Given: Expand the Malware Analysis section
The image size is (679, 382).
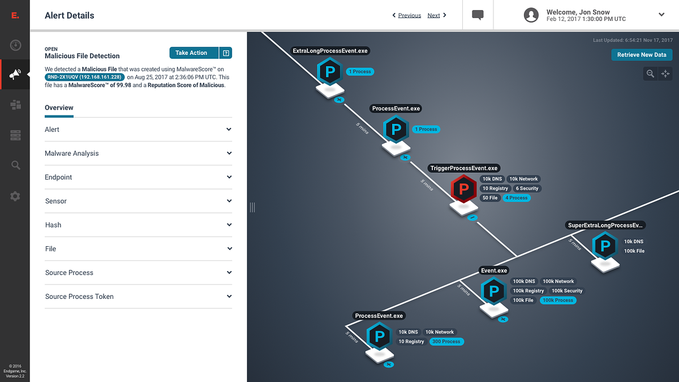Looking at the screenshot, I should tap(138, 153).
